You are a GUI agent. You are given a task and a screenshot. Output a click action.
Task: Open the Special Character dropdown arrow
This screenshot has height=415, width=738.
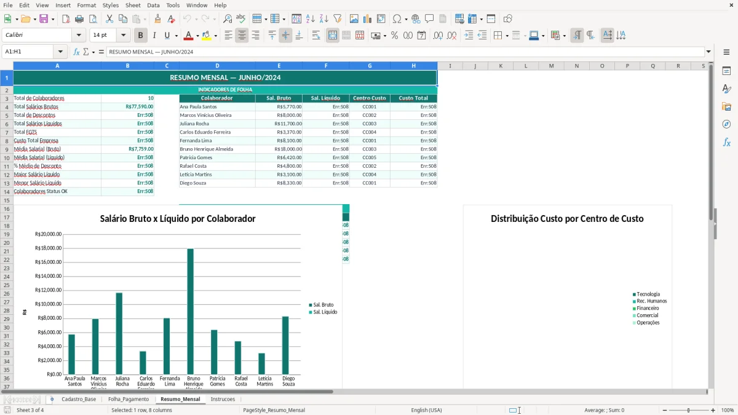point(406,19)
